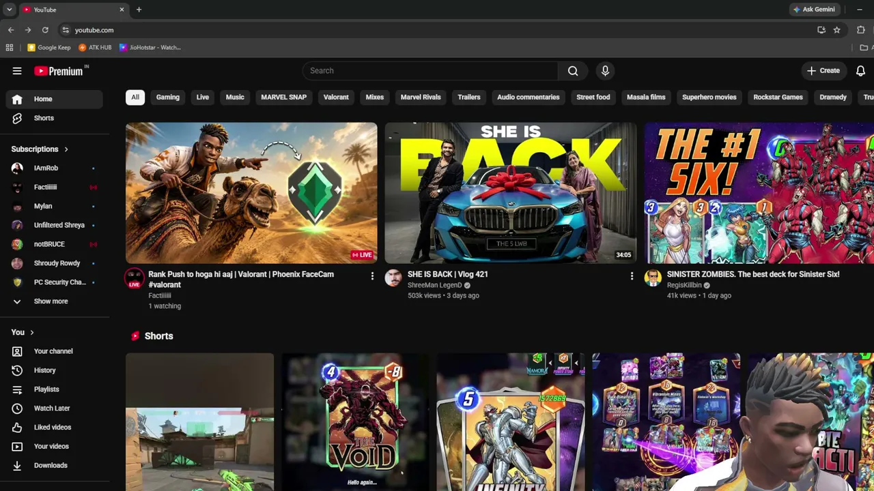Image resolution: width=874 pixels, height=491 pixels.
Task: Open the #1 Six Sinister thumbnail
Action: (x=759, y=193)
